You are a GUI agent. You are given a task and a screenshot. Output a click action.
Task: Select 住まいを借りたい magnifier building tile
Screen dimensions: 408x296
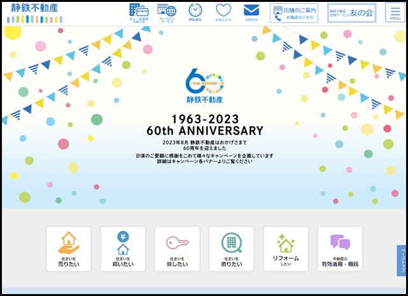231,249
